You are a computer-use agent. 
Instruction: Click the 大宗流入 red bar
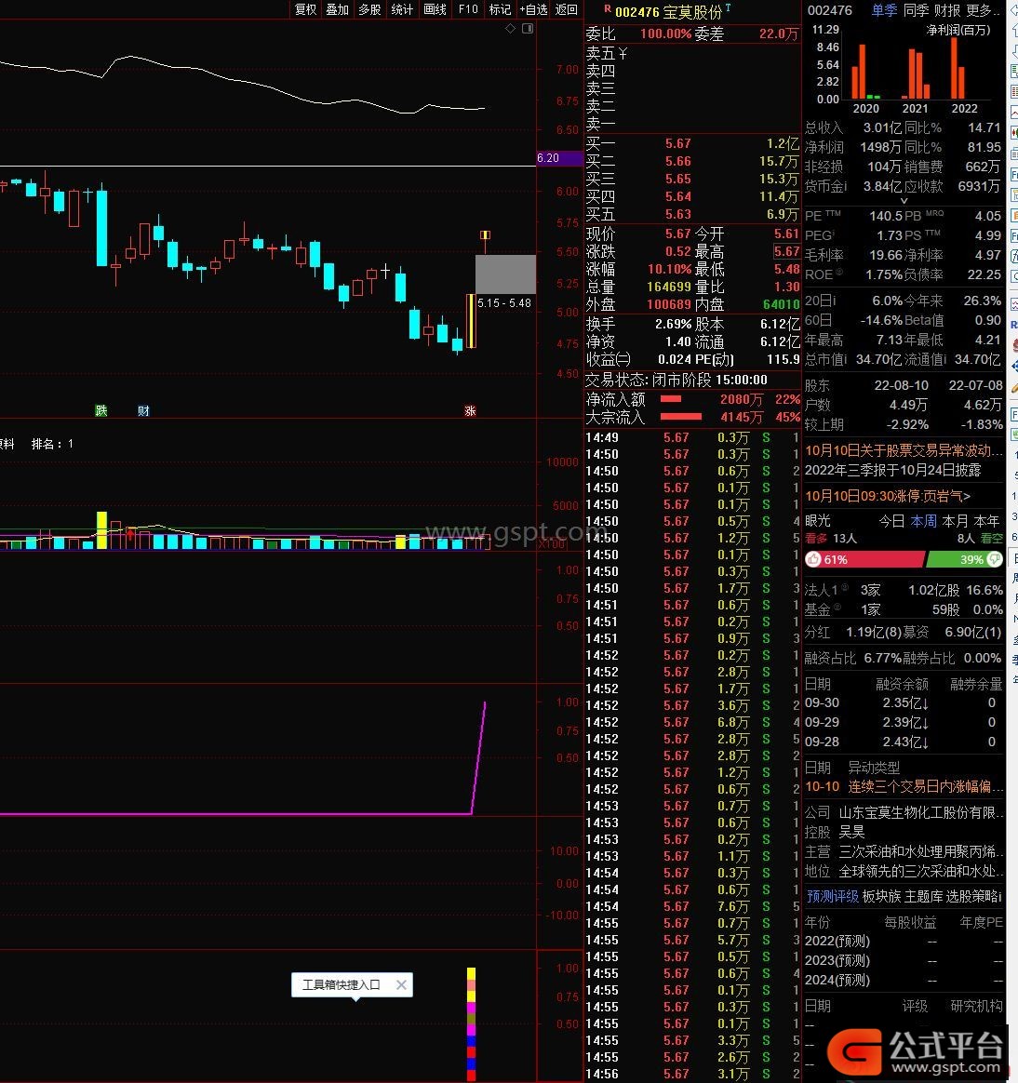pyautogui.click(x=681, y=417)
